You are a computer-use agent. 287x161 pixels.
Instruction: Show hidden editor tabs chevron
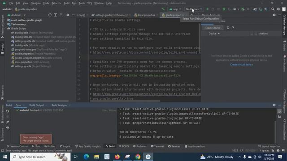point(192,15)
